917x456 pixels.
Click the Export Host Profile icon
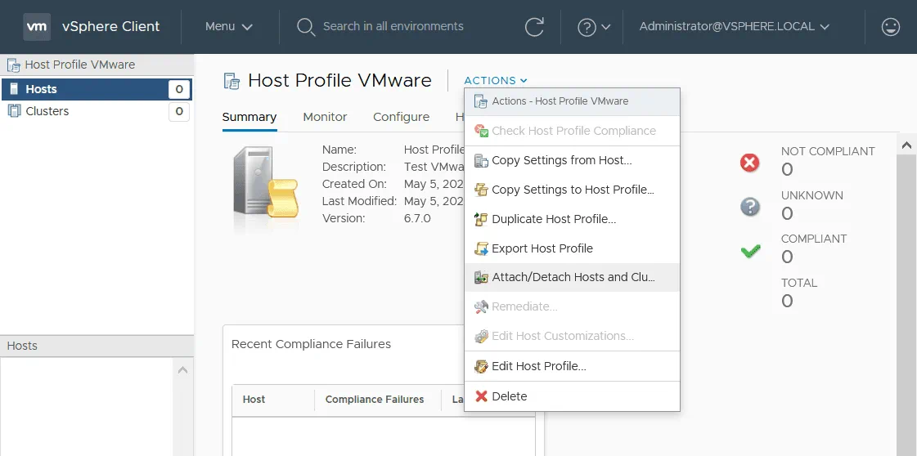tap(481, 248)
